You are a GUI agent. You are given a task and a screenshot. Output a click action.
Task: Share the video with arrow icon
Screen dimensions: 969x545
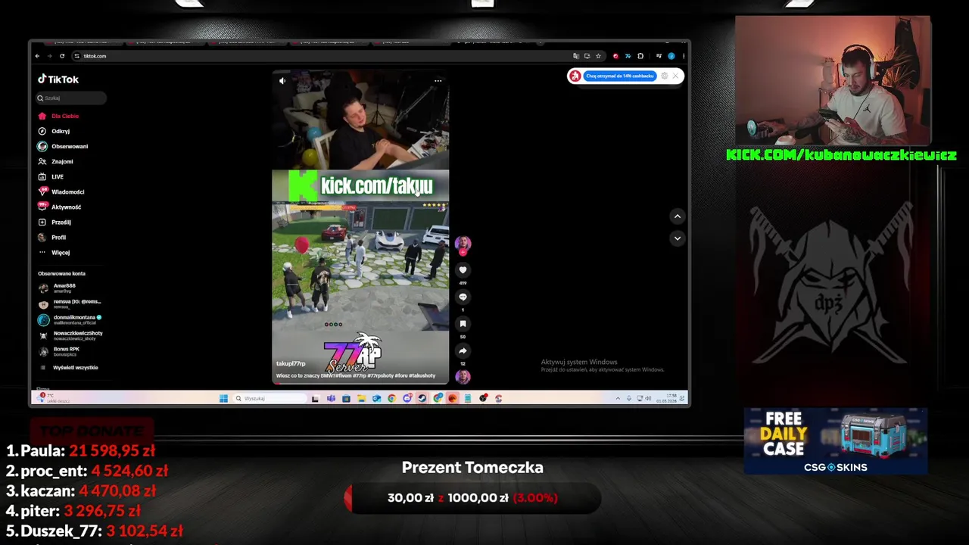[463, 350]
